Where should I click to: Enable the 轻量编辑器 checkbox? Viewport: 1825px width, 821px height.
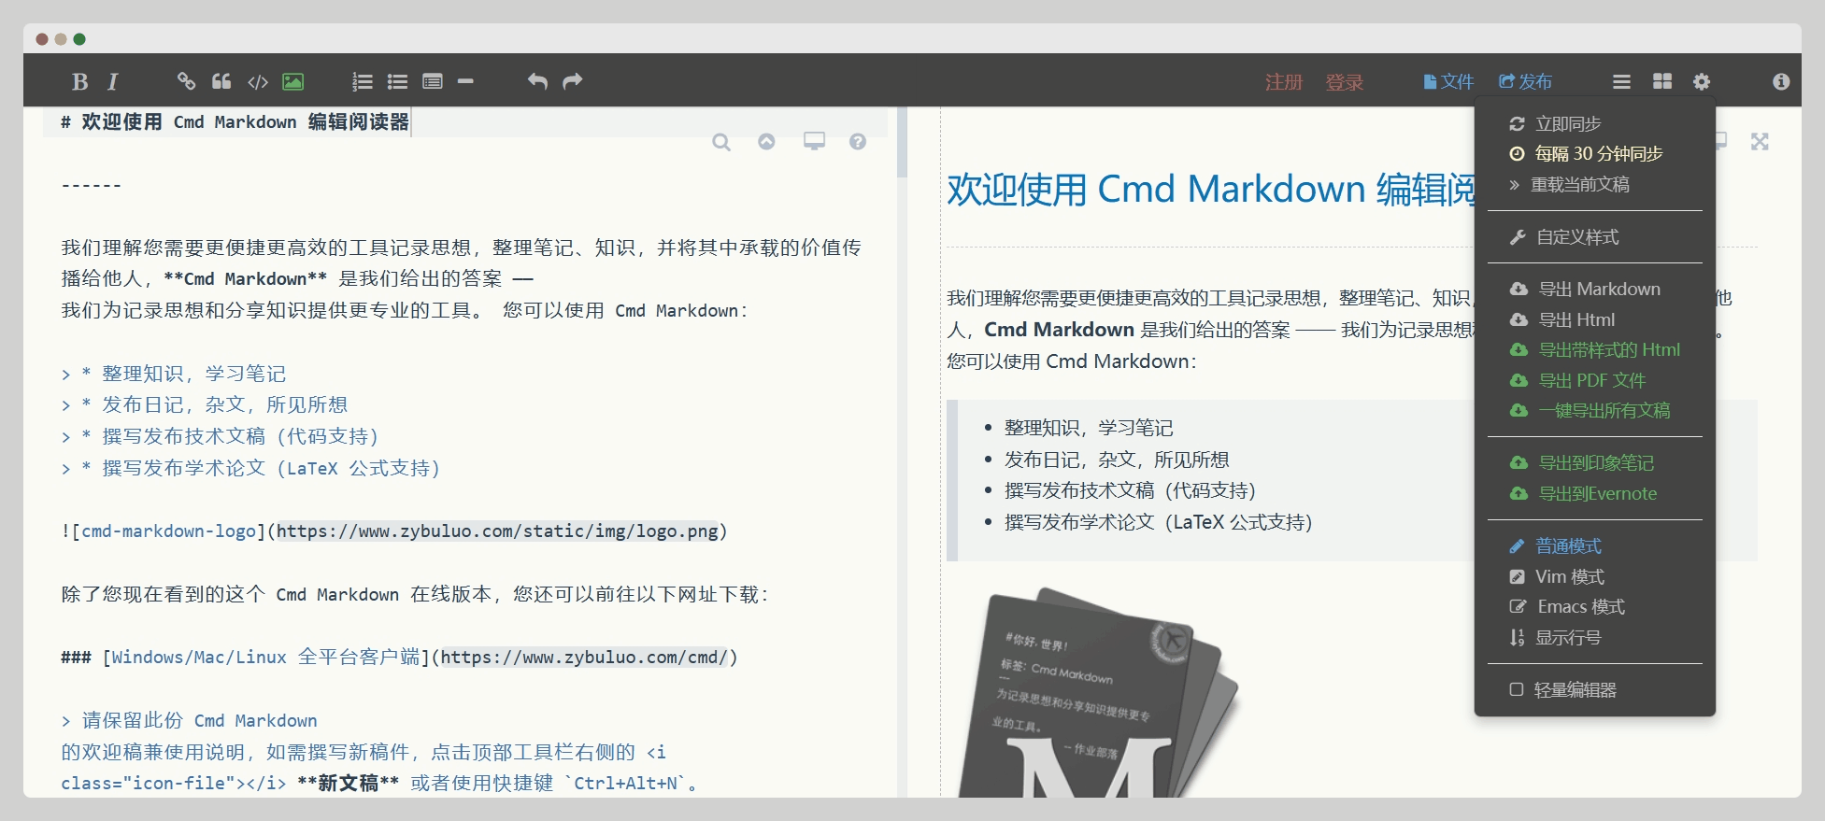pos(1517,690)
